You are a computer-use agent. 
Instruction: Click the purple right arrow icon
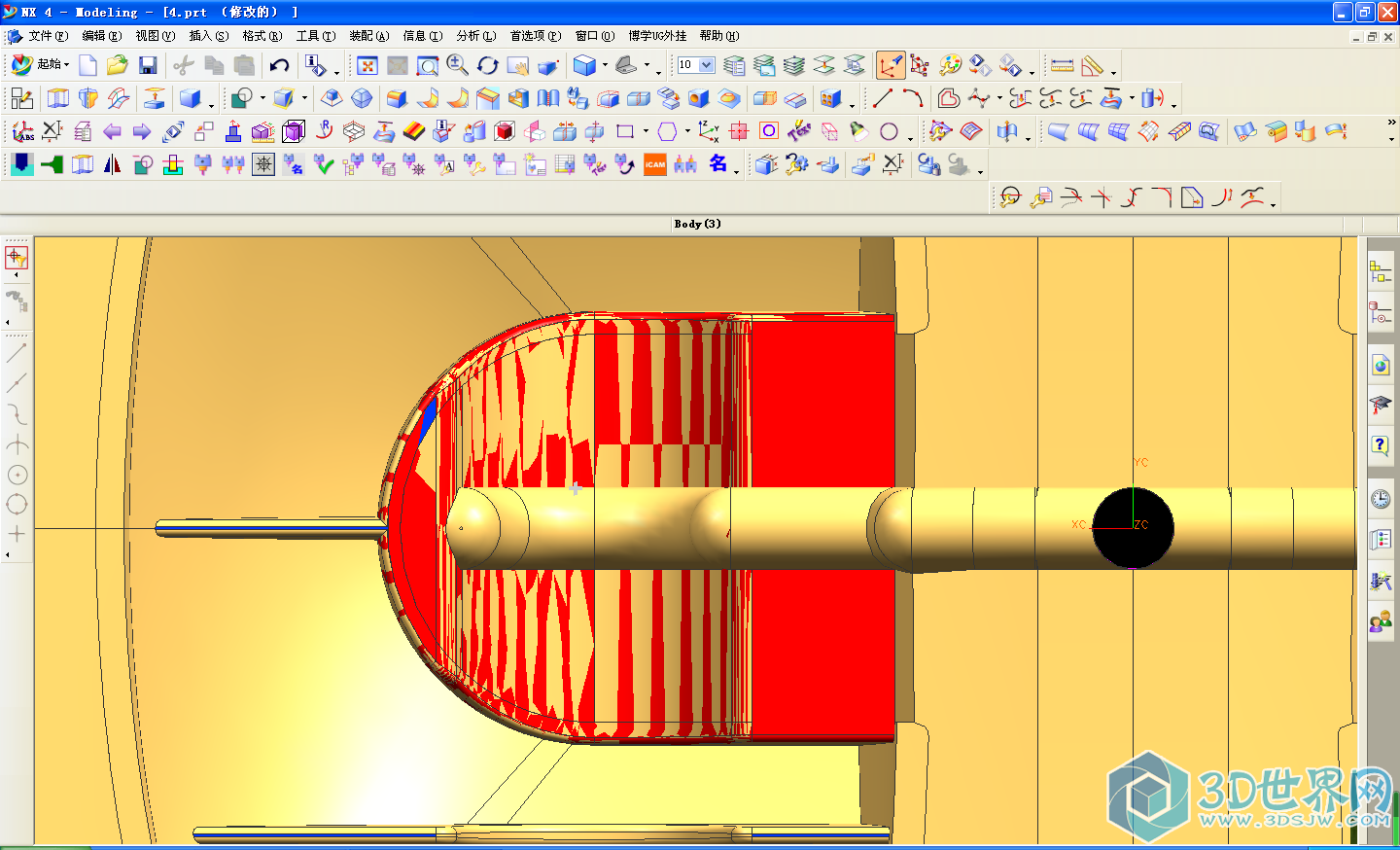point(143,131)
